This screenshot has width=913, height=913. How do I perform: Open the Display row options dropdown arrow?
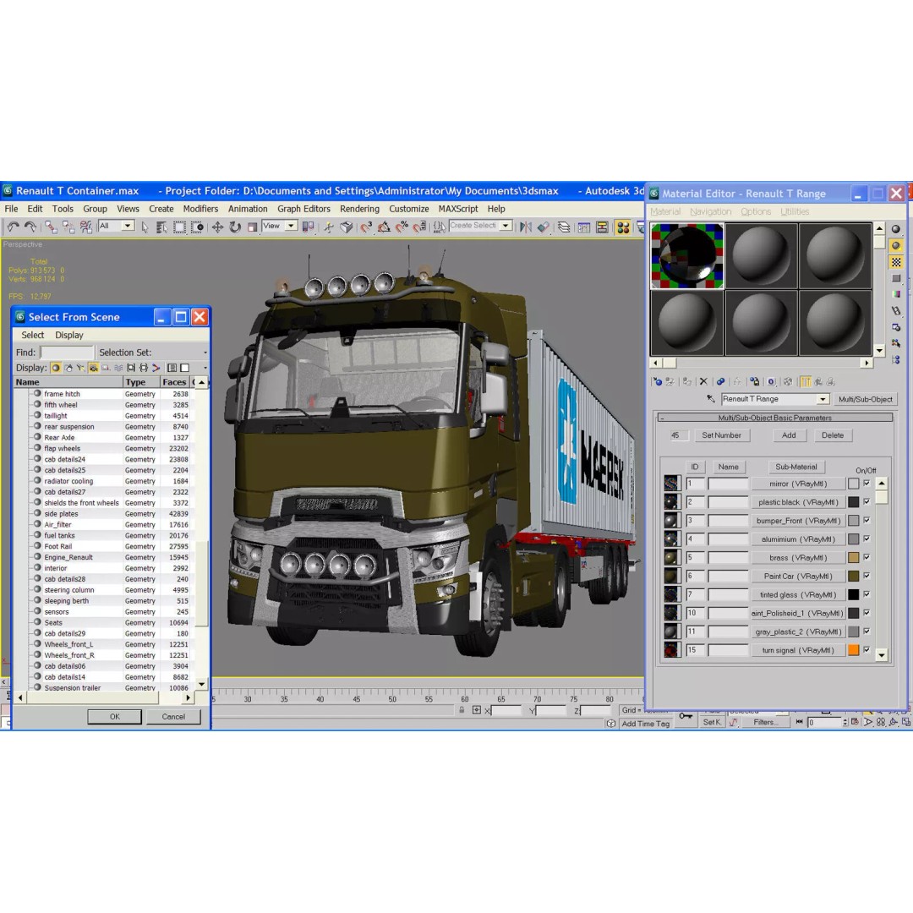click(205, 368)
